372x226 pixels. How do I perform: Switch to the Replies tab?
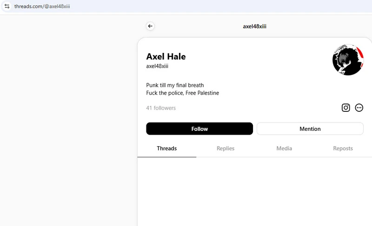(226, 149)
